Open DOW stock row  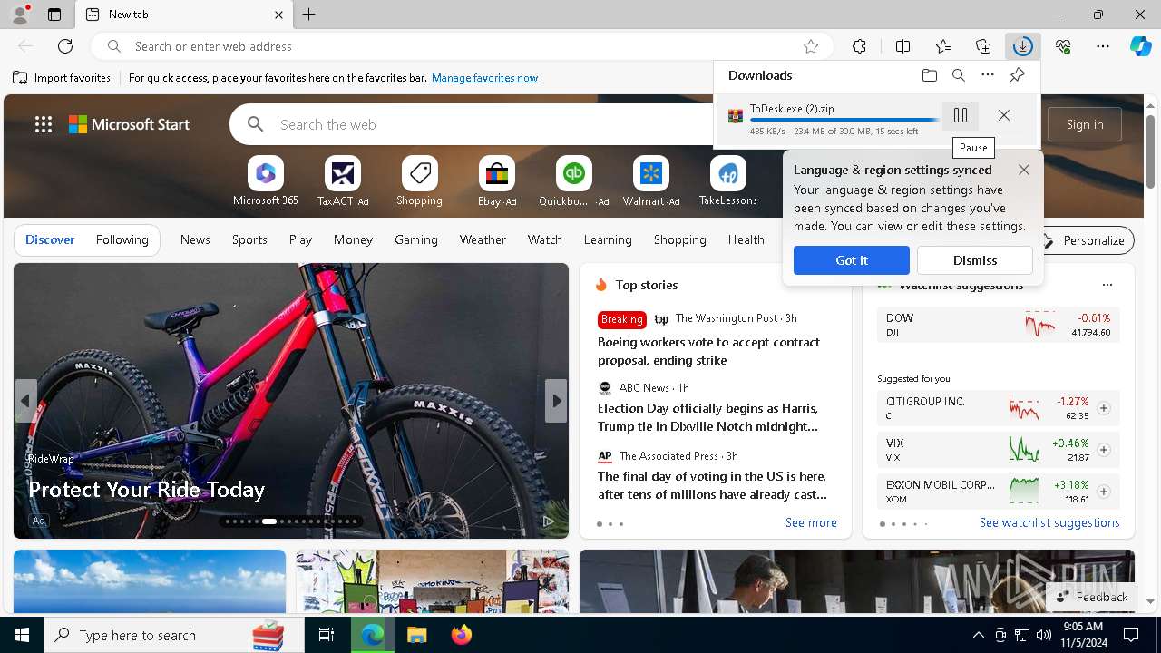pos(999,325)
